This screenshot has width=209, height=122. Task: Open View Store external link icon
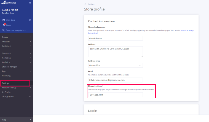click(x=30, y=20)
